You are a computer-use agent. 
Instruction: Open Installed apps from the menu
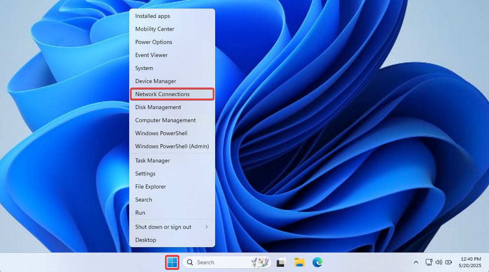click(152, 16)
